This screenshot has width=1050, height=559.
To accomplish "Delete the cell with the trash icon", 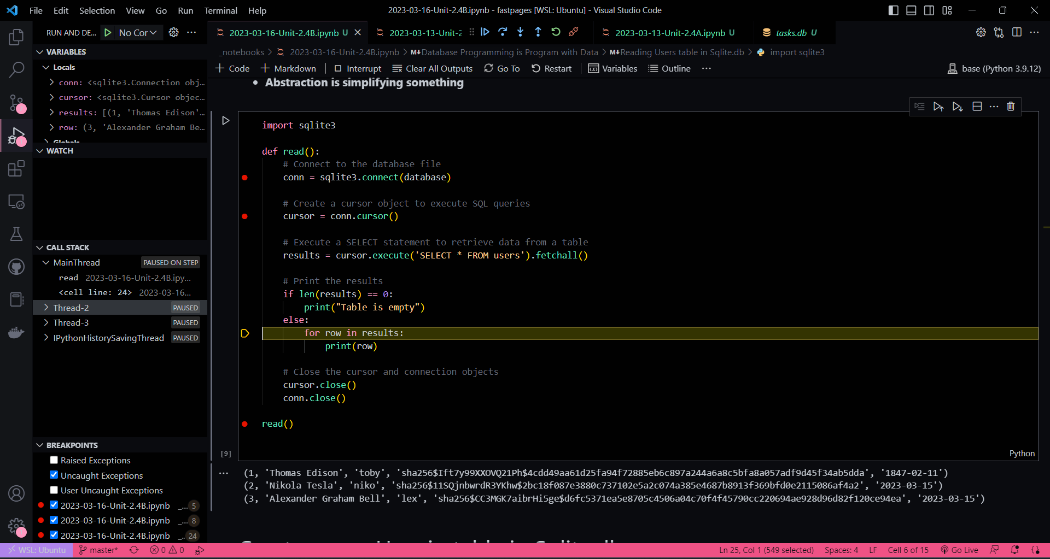I will 1011,107.
